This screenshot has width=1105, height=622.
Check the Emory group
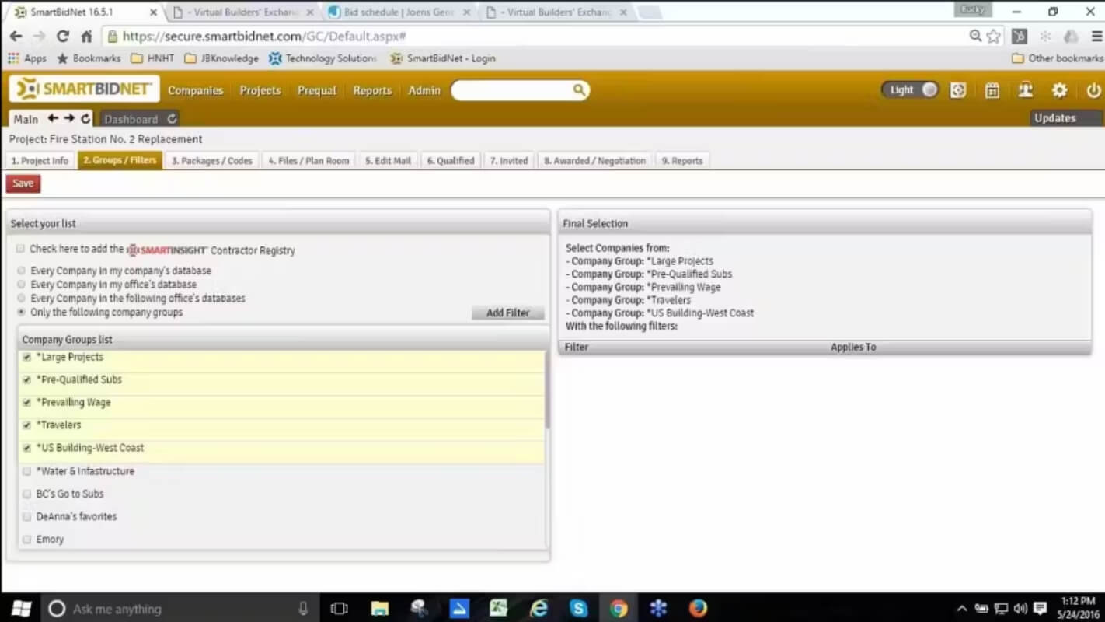click(x=27, y=540)
